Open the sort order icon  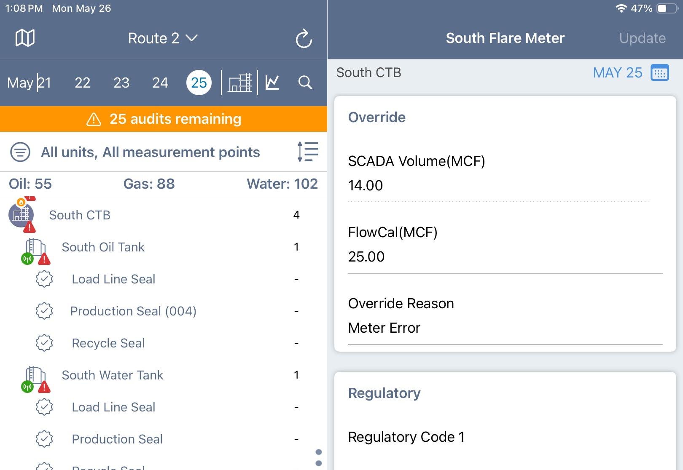308,152
